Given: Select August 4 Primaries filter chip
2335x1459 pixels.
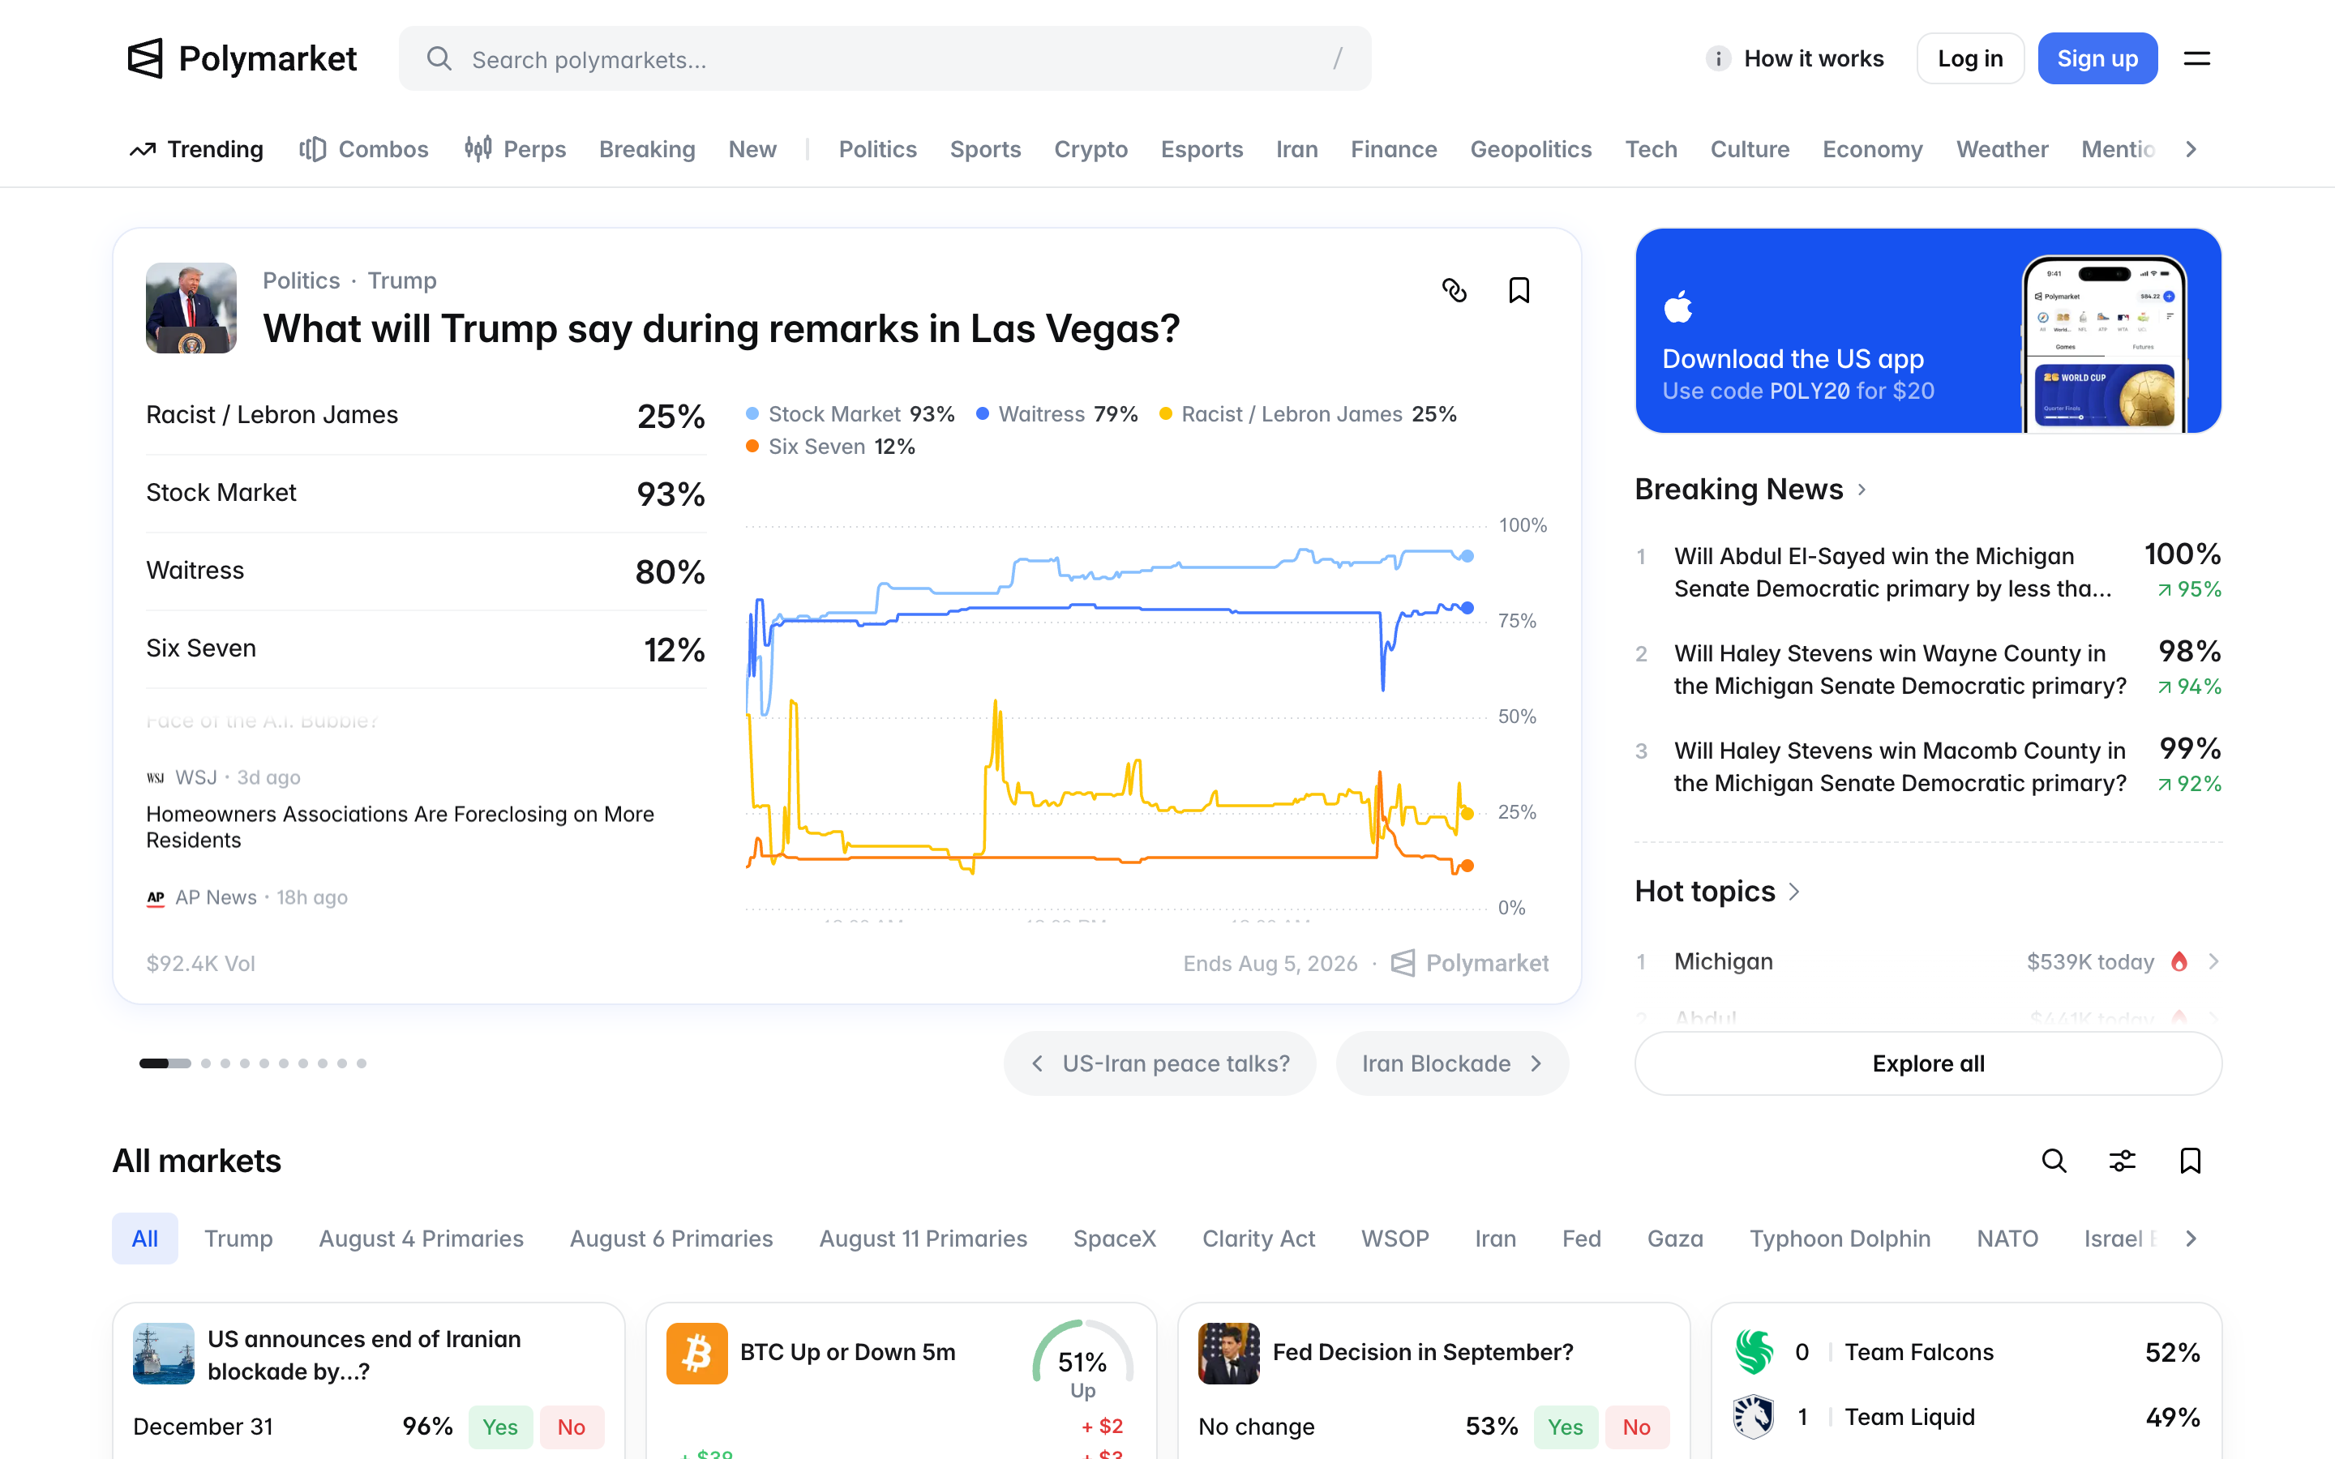Looking at the screenshot, I should 421,1239.
